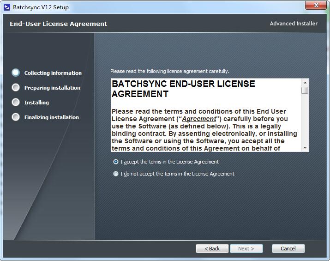The height and width of the screenshot is (261, 330).
Task: Click the 'End-User License Agreement' page title
Action: click(x=59, y=24)
